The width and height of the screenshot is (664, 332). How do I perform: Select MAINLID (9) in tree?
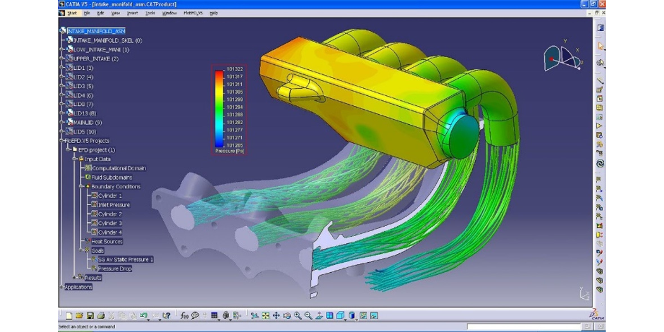click(x=87, y=122)
